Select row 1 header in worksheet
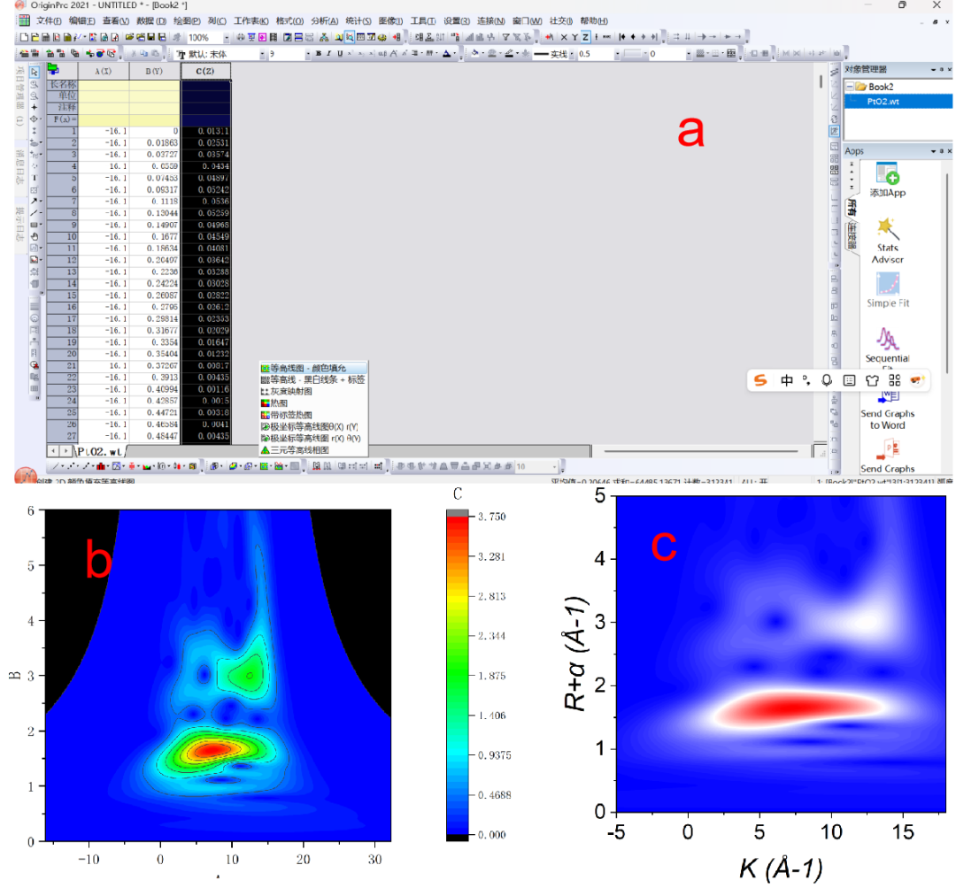 [x=63, y=131]
